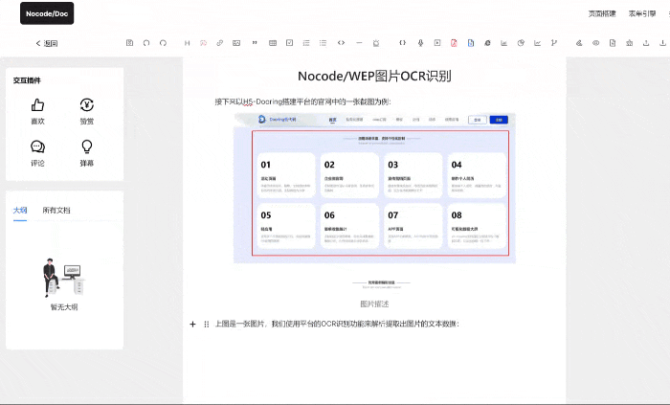Switch to the 大纲 outline tab
Screen dimensions: 670x405
click(x=20, y=211)
